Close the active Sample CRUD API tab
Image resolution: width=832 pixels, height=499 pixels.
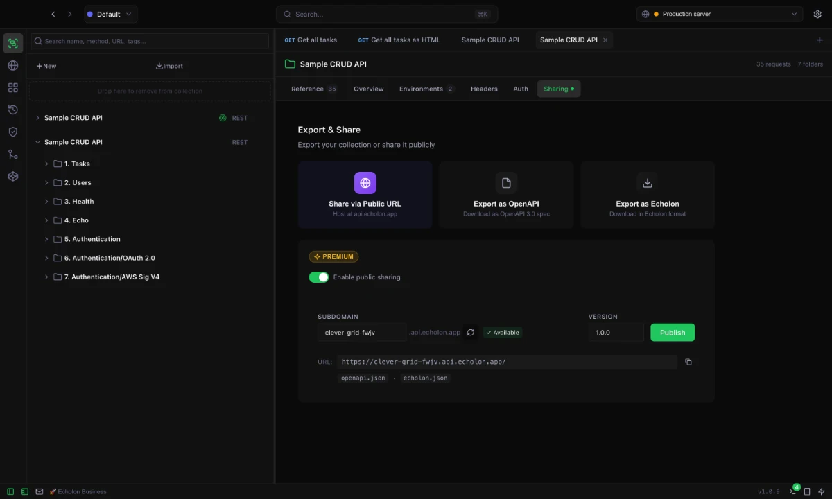pyautogui.click(x=605, y=40)
